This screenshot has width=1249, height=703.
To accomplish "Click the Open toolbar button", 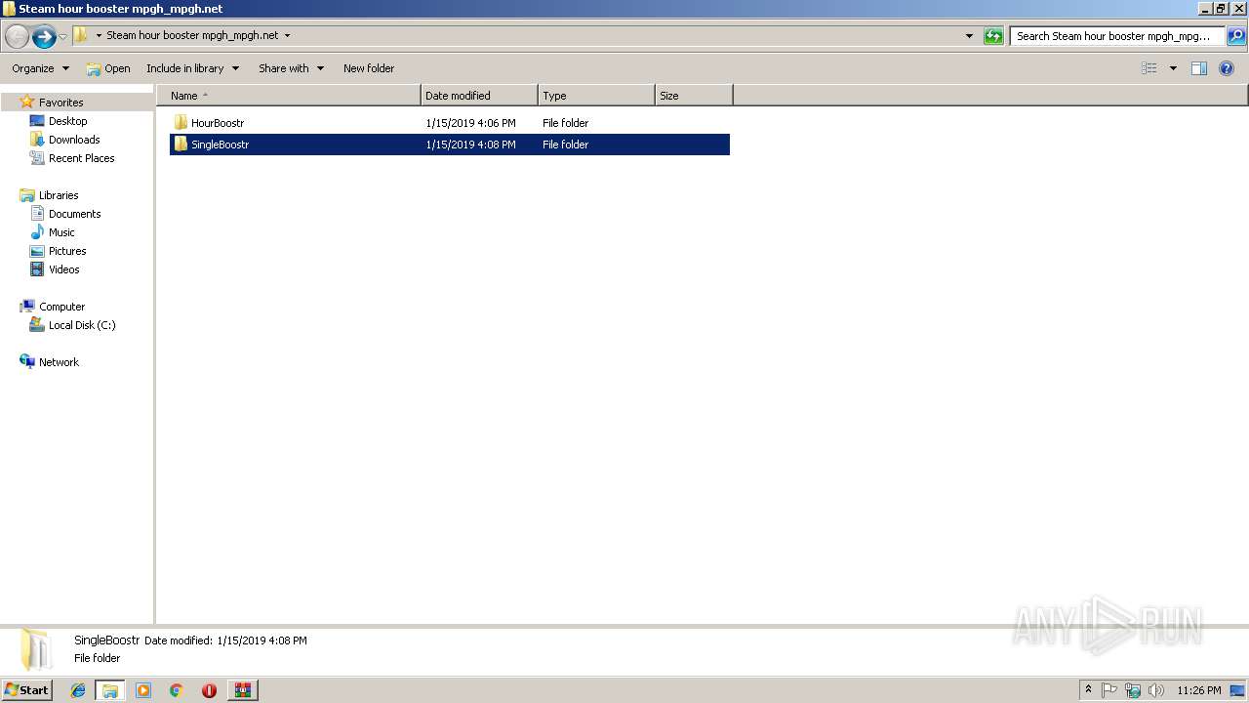I will pyautogui.click(x=107, y=68).
